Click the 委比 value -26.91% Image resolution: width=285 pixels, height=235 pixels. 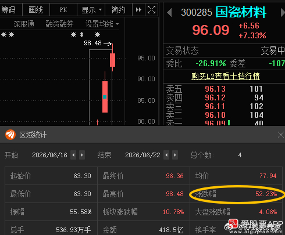(211, 63)
